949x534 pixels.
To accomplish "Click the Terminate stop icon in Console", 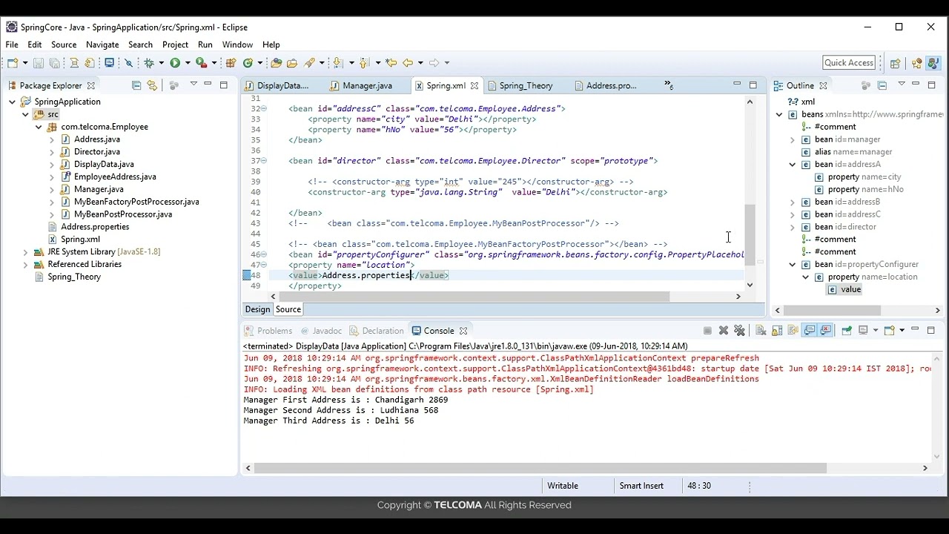I will click(707, 331).
